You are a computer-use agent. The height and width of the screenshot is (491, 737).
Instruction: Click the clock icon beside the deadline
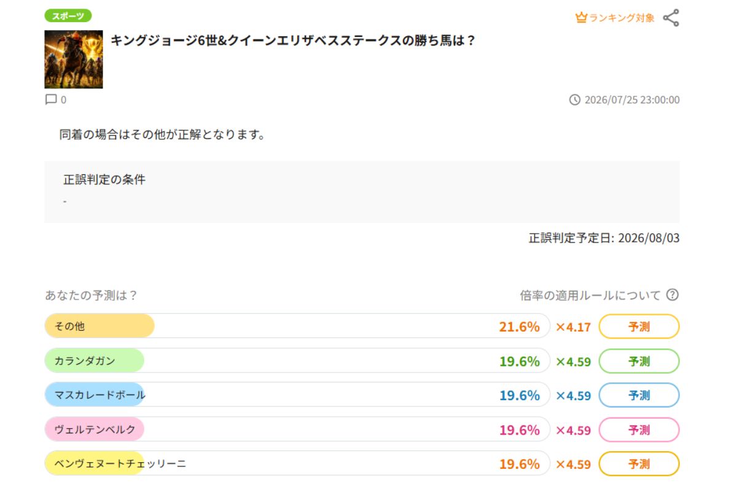pyautogui.click(x=575, y=99)
